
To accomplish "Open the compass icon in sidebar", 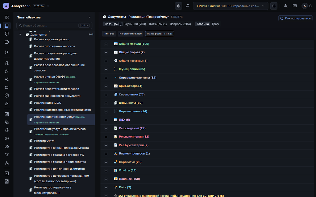I will tap(7, 95).
